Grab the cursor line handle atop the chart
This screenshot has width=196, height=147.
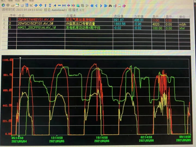[20, 58]
